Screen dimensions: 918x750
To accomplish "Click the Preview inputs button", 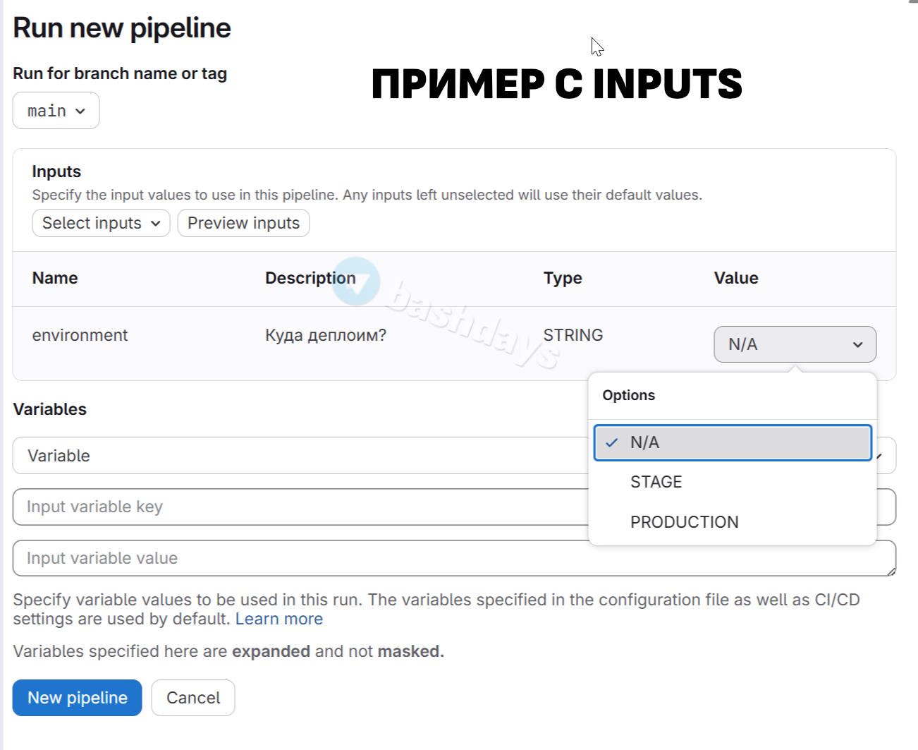I will (243, 223).
